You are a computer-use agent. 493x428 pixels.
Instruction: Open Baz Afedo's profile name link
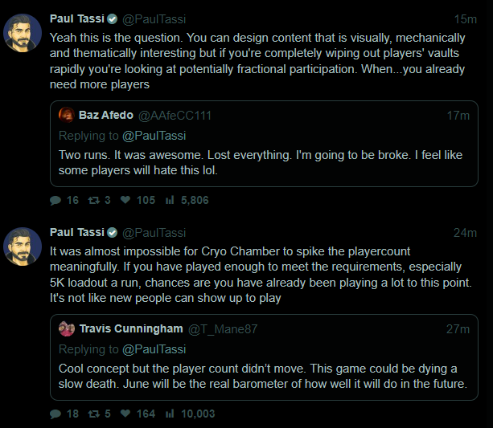click(106, 115)
